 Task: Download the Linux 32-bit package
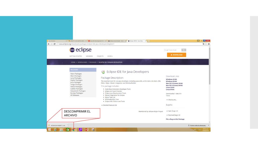click(x=170, y=87)
